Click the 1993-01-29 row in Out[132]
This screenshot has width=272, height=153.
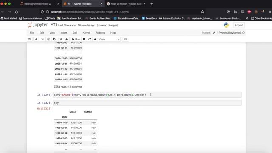[x=76, y=122]
